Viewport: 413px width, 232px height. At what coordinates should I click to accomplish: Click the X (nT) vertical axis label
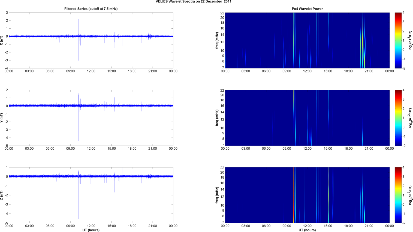[2, 40]
